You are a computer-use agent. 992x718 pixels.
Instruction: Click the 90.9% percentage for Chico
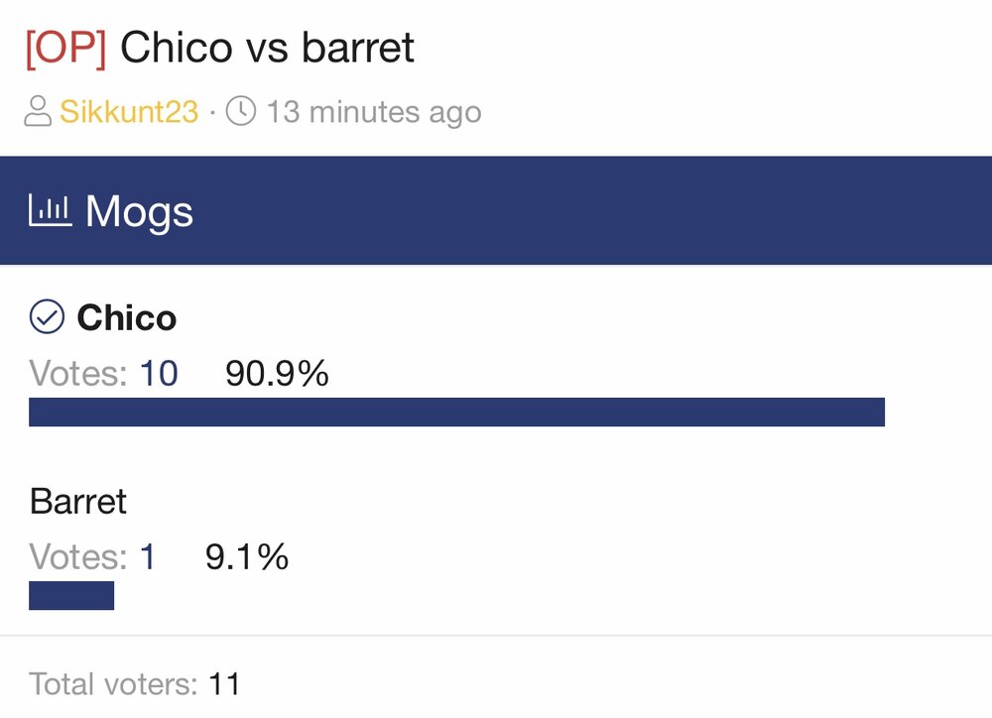pos(277,374)
